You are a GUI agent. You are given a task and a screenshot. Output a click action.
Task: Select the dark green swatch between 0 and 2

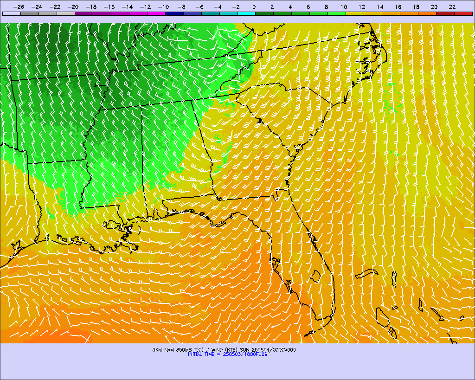pos(265,13)
